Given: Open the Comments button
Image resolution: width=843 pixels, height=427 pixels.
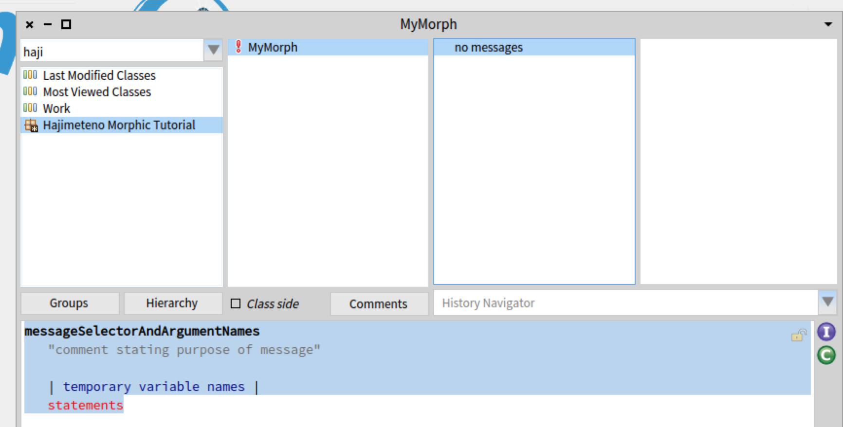Looking at the screenshot, I should 379,303.
